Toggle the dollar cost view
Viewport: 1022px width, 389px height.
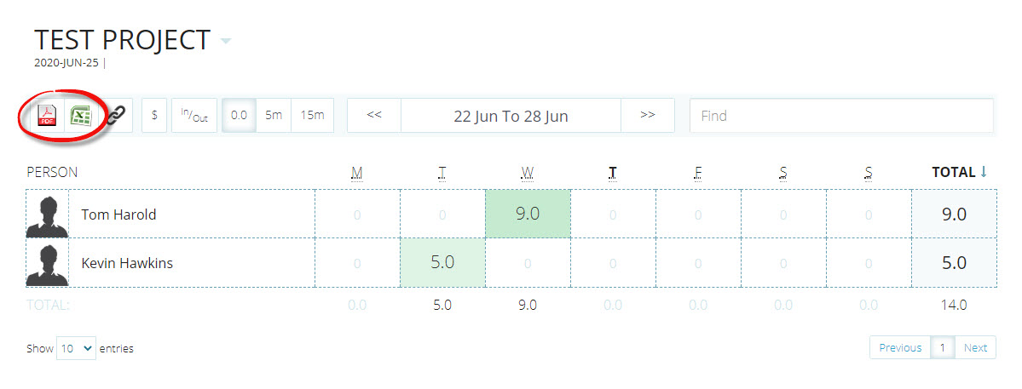coord(153,116)
